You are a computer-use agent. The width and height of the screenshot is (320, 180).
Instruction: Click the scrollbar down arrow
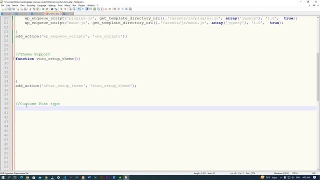(x=318, y=169)
